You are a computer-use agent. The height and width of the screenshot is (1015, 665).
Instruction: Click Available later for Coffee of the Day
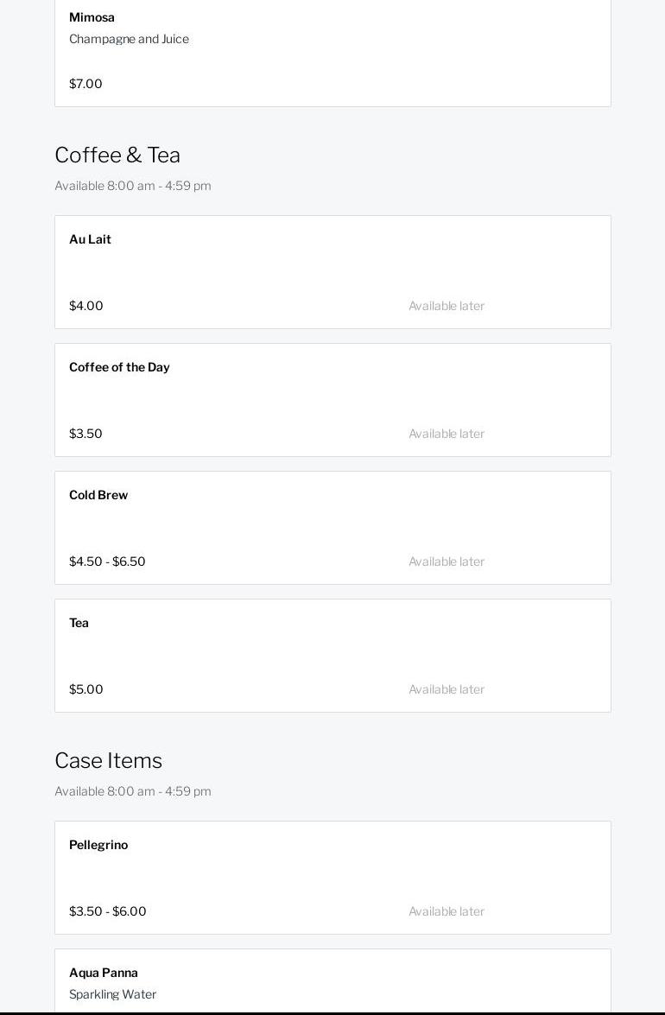pos(446,434)
